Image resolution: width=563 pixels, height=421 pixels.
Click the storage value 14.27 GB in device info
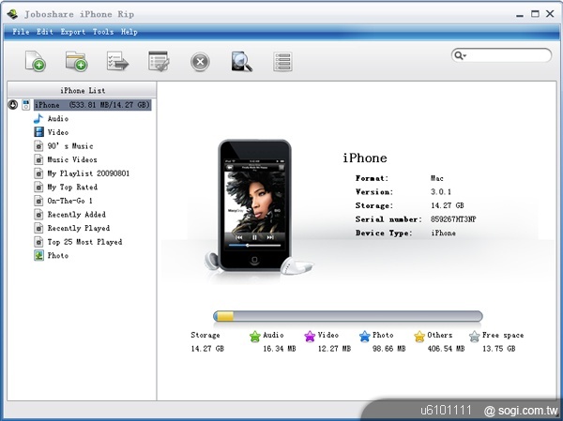coord(448,205)
